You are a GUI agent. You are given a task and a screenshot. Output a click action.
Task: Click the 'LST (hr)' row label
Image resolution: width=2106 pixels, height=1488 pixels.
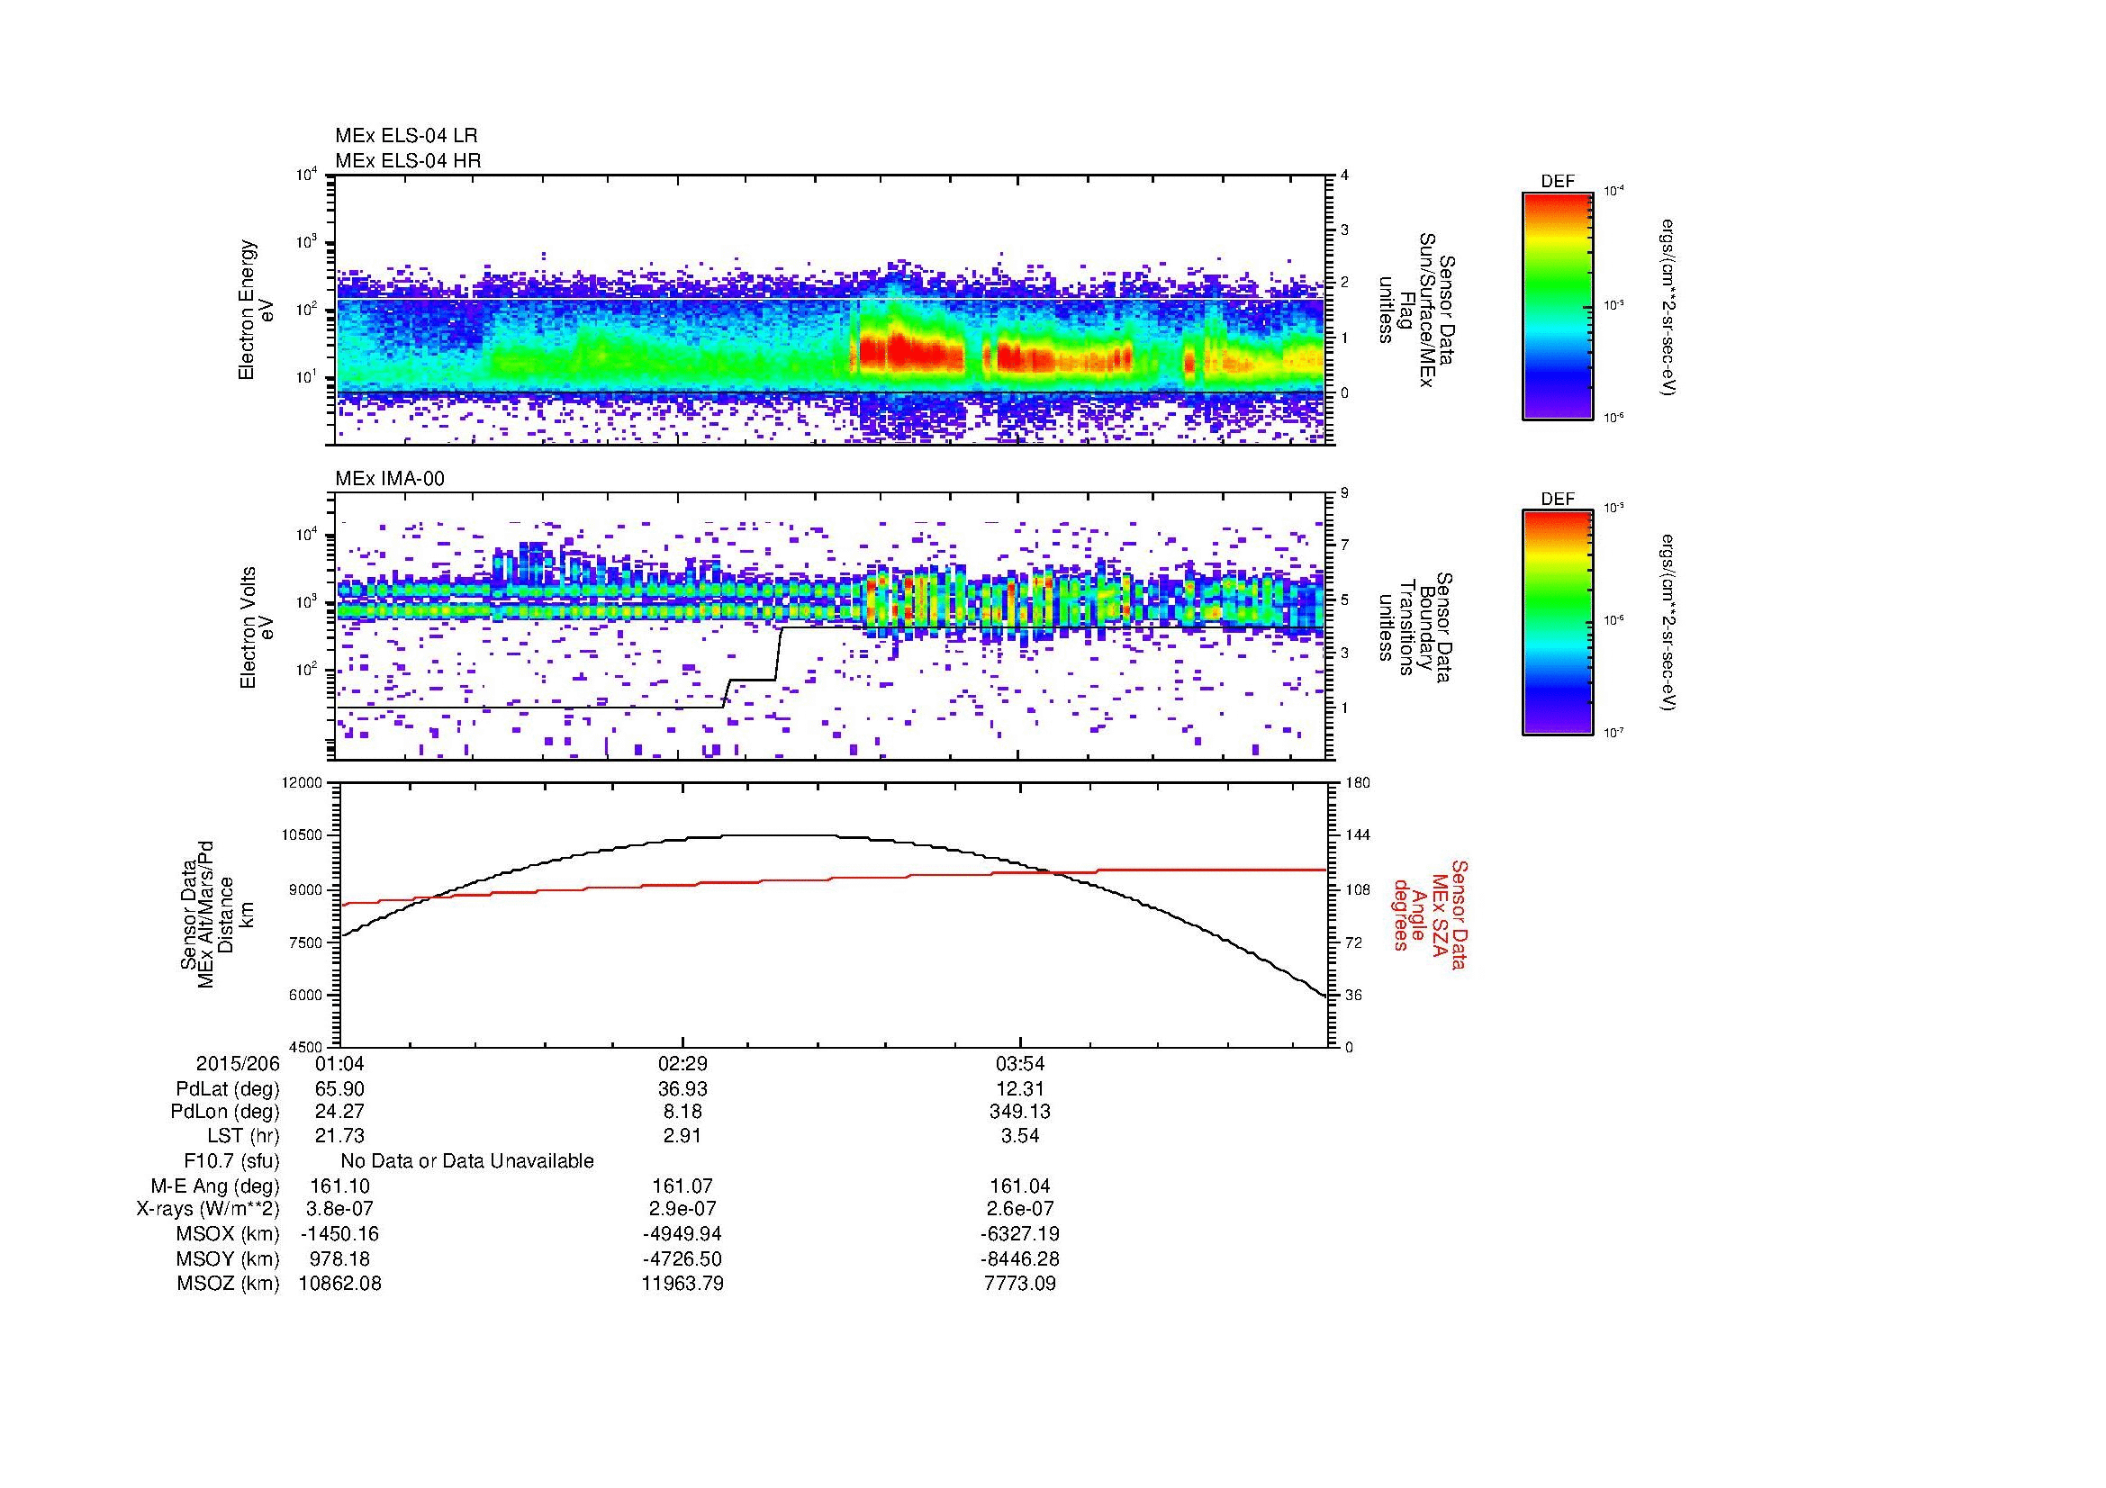[x=243, y=1137]
